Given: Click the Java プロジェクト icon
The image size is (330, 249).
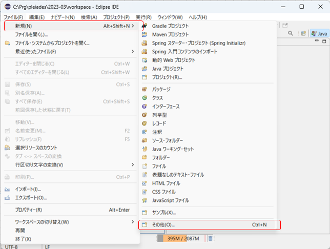Looking at the screenshot, I should [145, 69].
